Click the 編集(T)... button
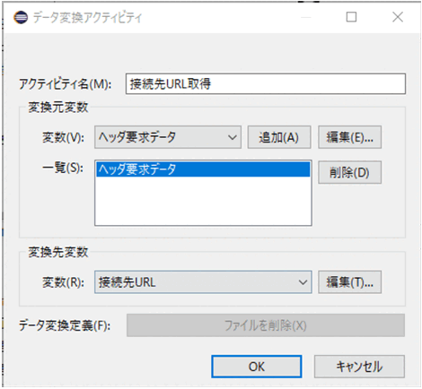The height and width of the screenshot is (389, 422). [349, 282]
